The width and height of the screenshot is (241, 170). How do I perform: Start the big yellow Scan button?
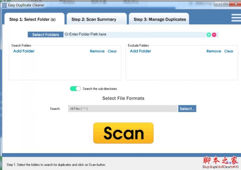click(x=123, y=133)
